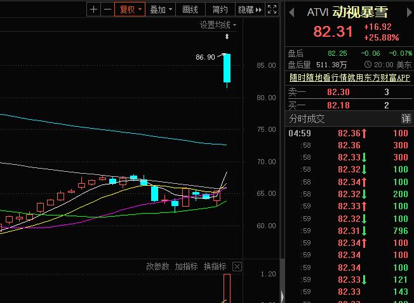Click the 卖一 price 82.30
The image size is (414, 303).
point(338,92)
